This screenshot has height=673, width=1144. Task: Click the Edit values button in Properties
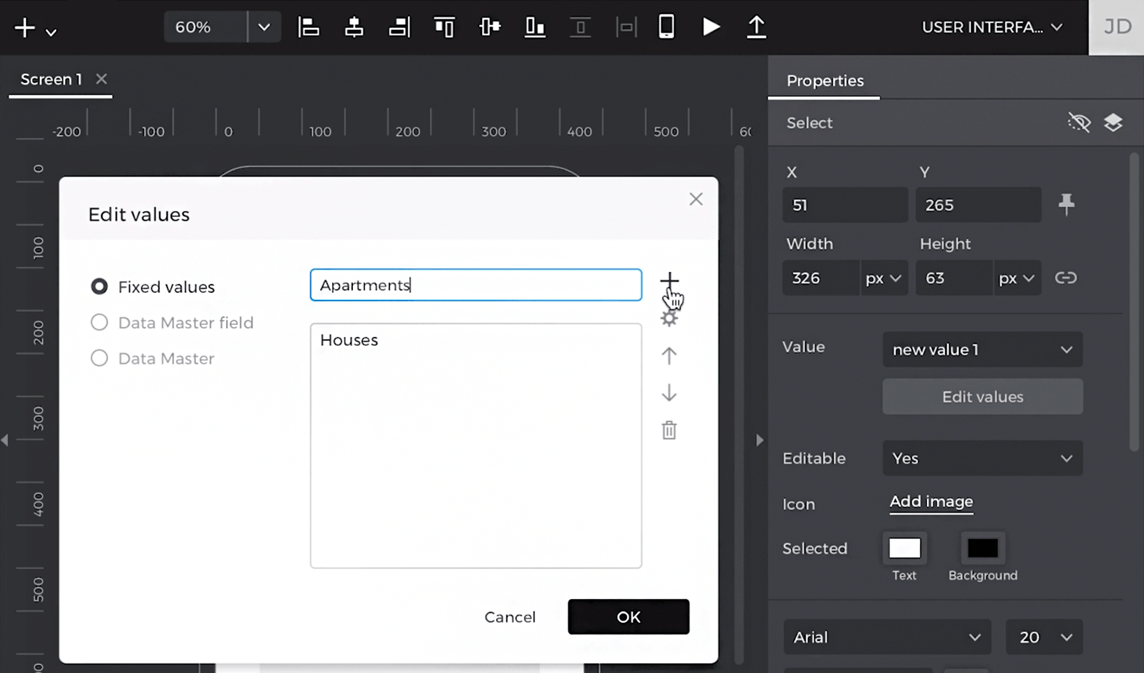click(x=982, y=397)
